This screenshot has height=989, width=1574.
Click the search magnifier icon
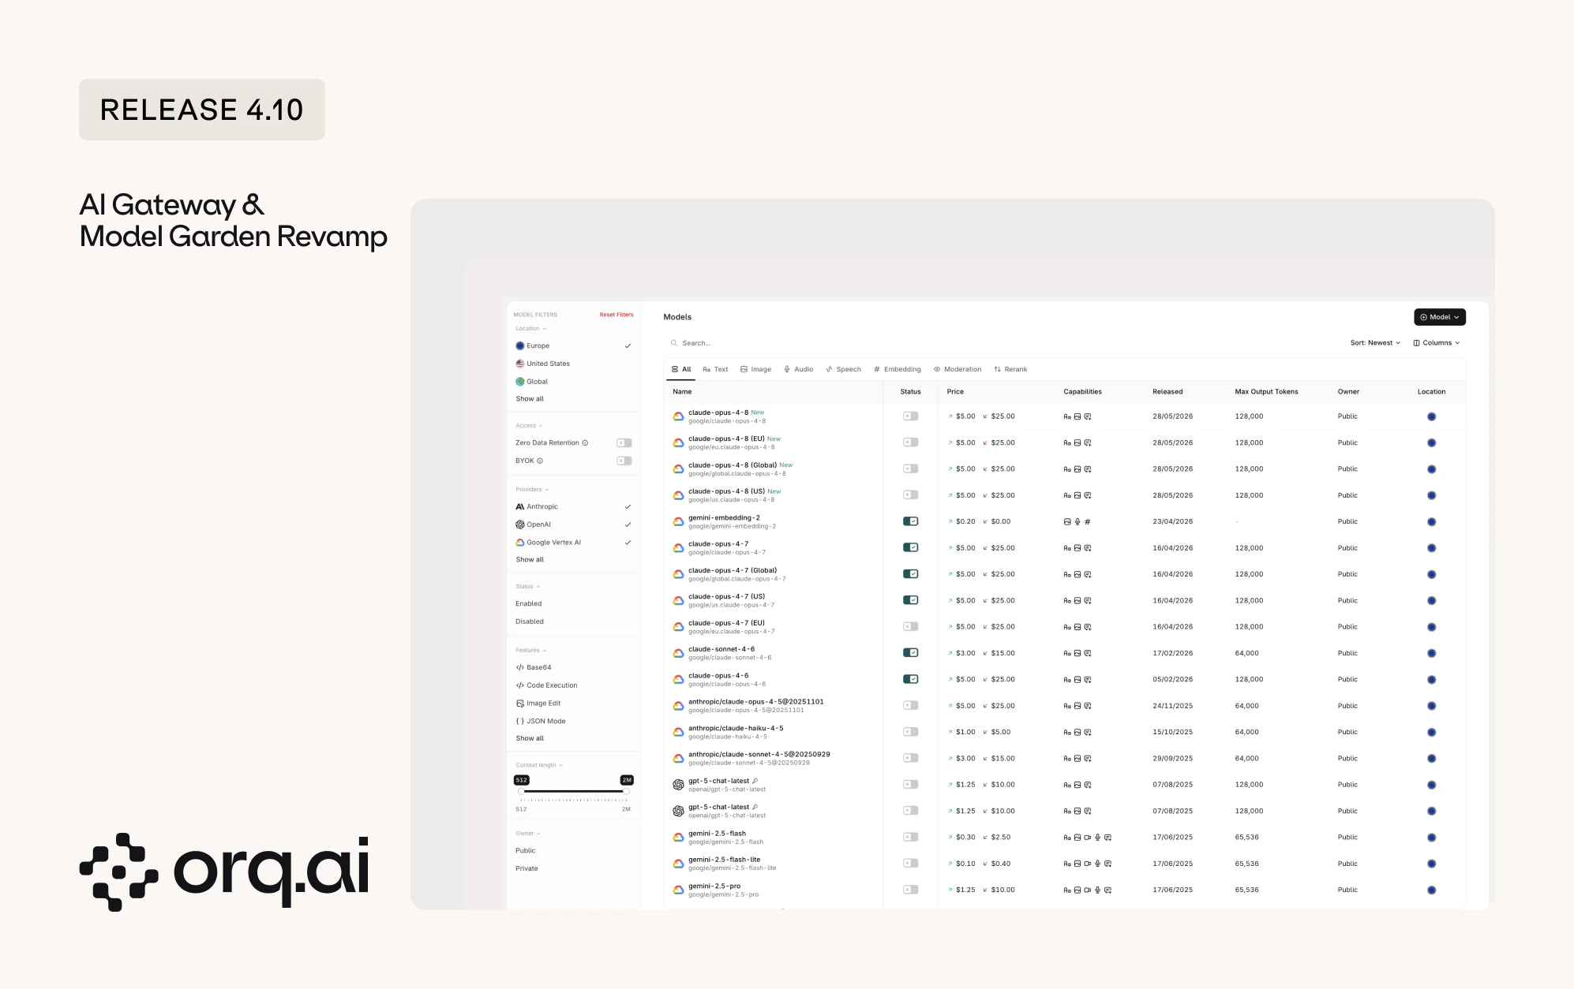pyautogui.click(x=674, y=343)
